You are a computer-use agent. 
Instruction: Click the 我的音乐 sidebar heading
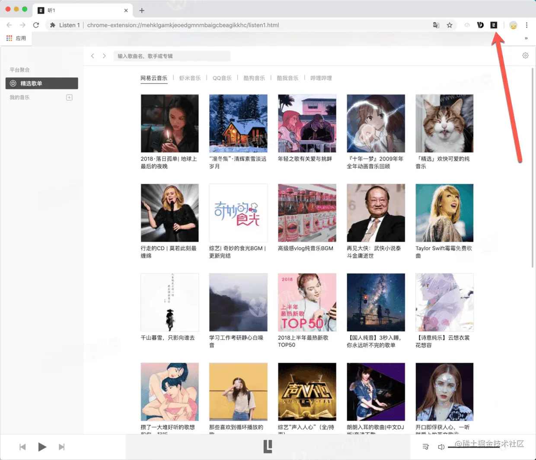(19, 98)
